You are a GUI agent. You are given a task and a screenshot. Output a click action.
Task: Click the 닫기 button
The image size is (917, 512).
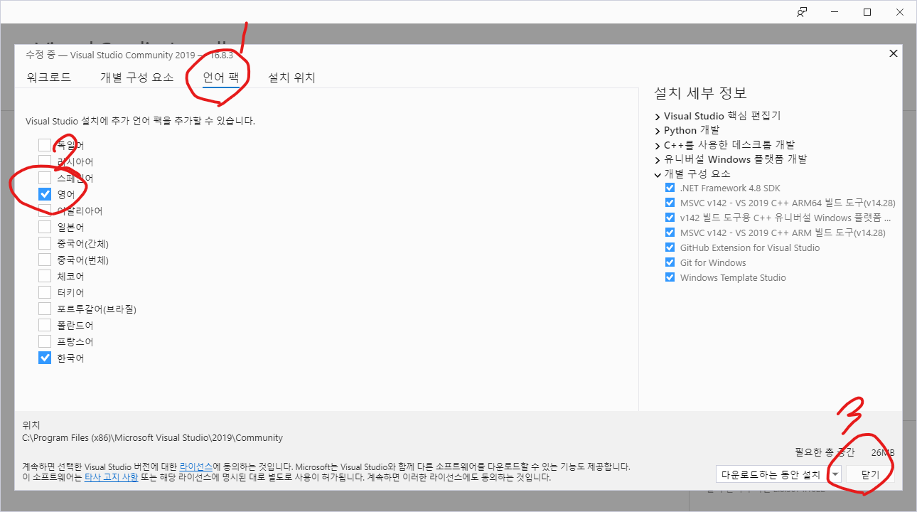pyautogui.click(x=870, y=474)
